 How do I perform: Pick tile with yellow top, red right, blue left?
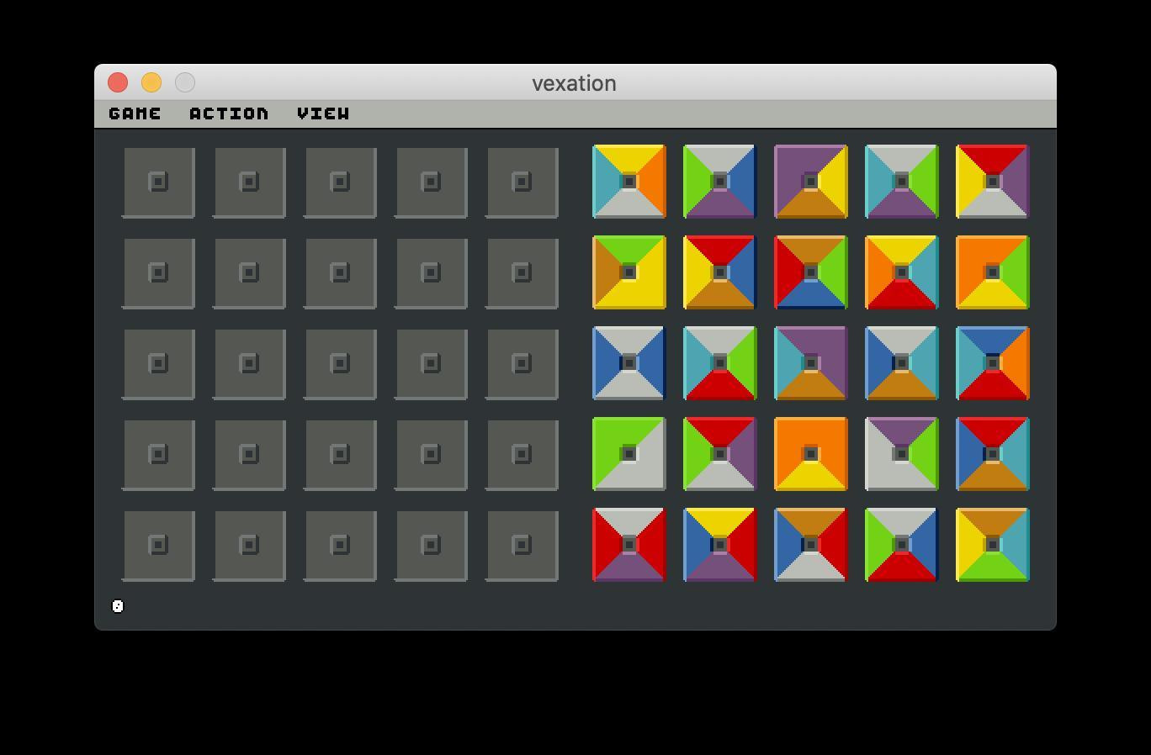point(720,545)
